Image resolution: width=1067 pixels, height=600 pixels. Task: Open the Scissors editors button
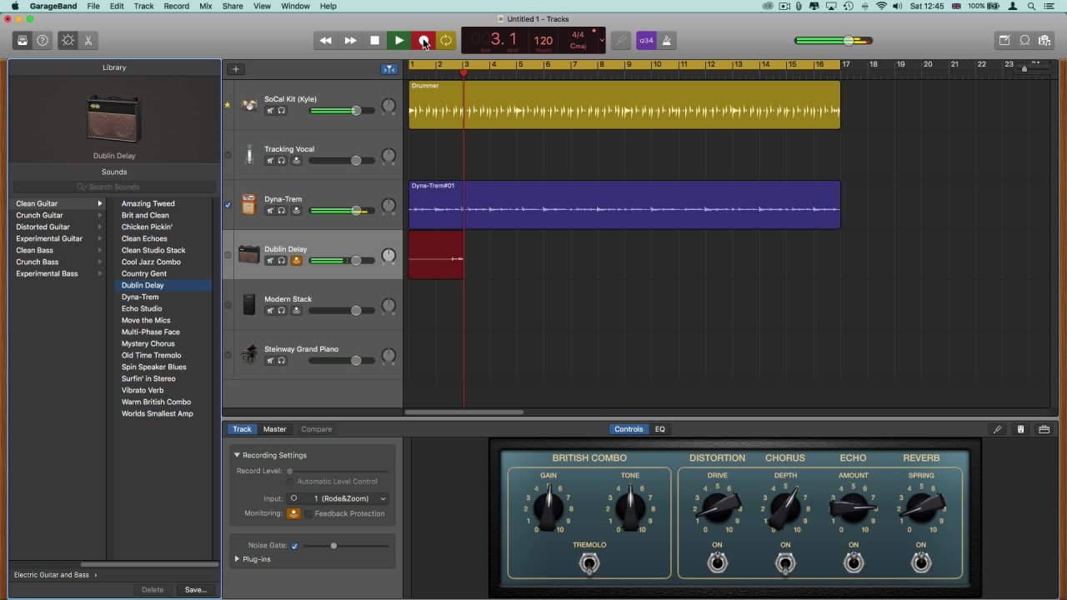[x=88, y=40]
